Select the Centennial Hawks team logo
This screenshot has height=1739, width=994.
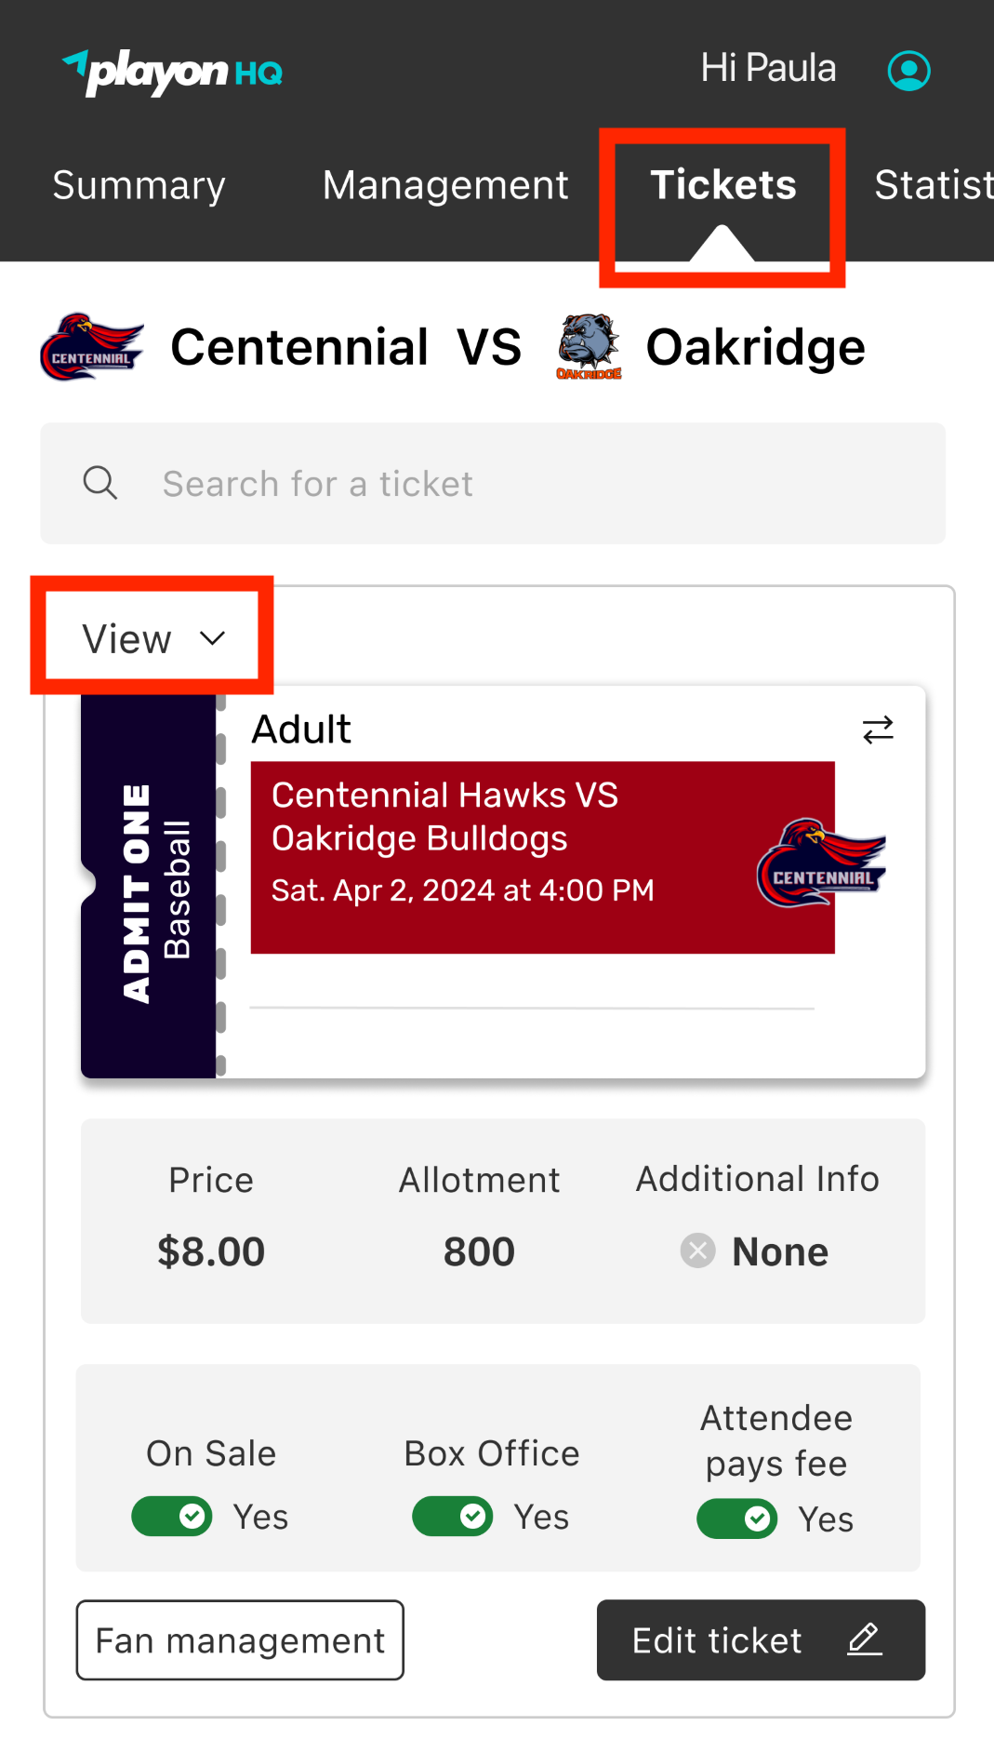90,346
